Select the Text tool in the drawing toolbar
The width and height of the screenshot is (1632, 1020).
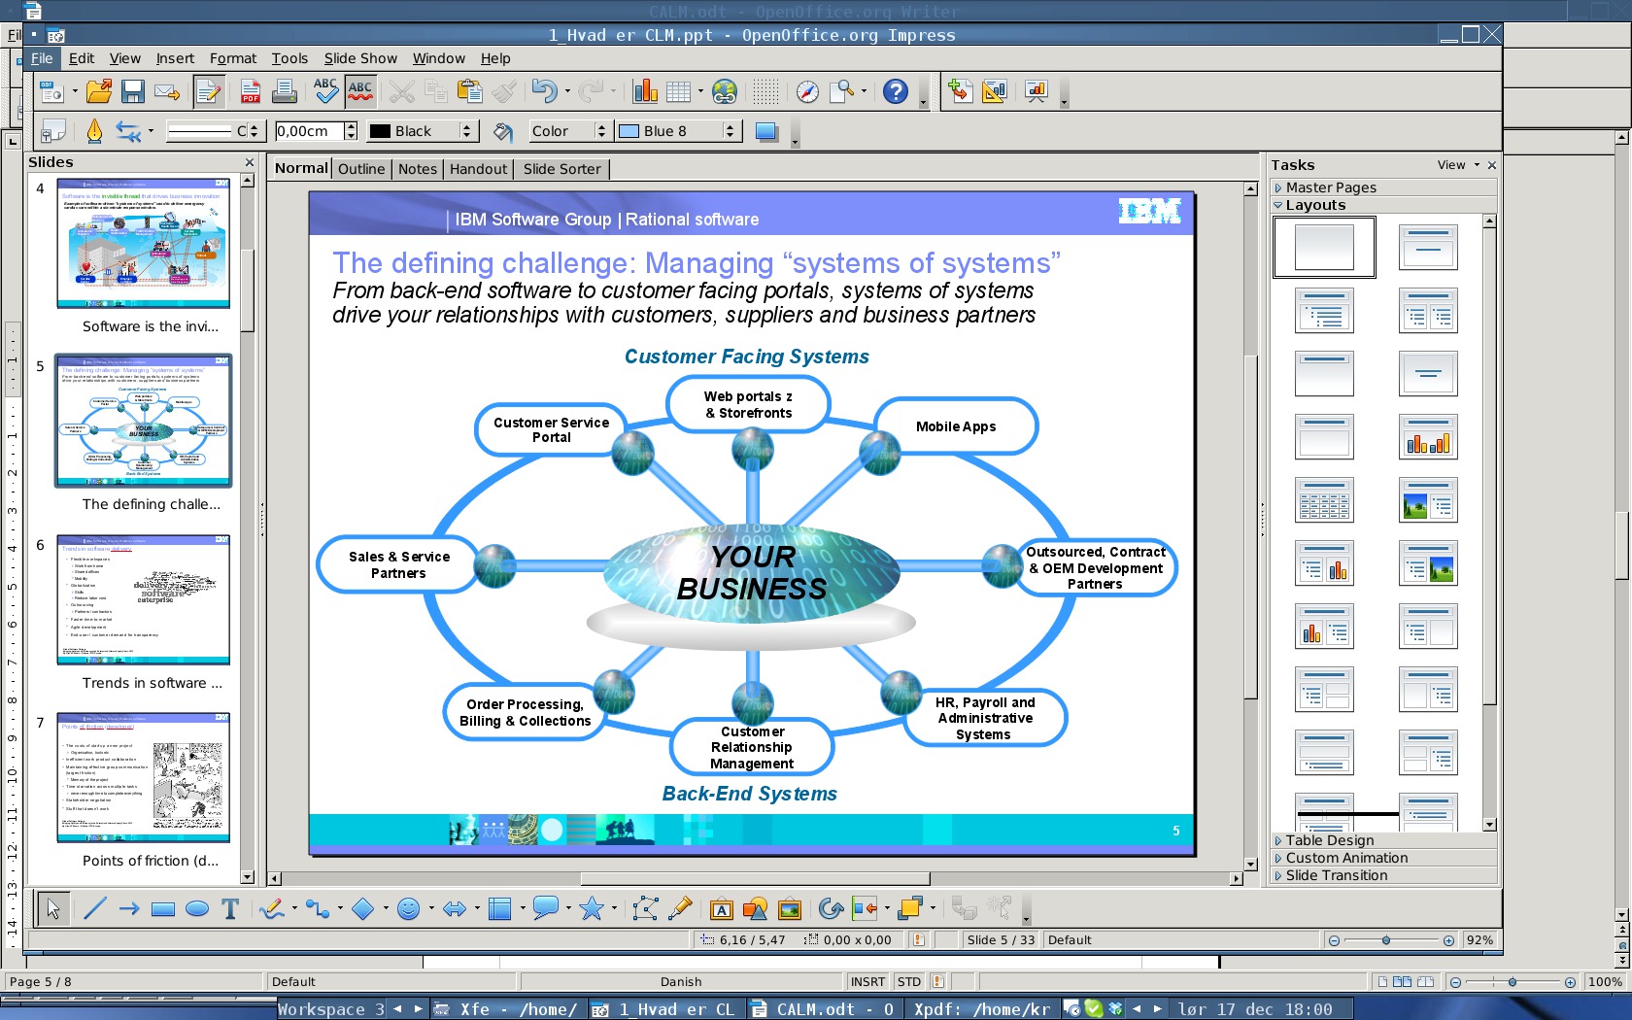tap(230, 909)
